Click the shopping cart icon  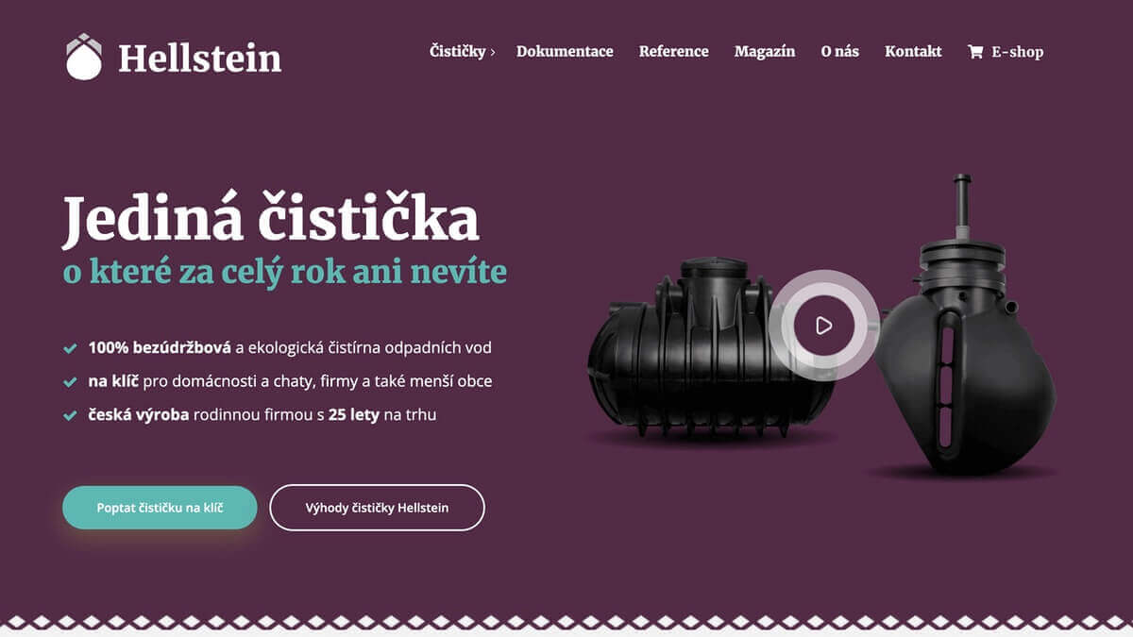click(x=975, y=52)
